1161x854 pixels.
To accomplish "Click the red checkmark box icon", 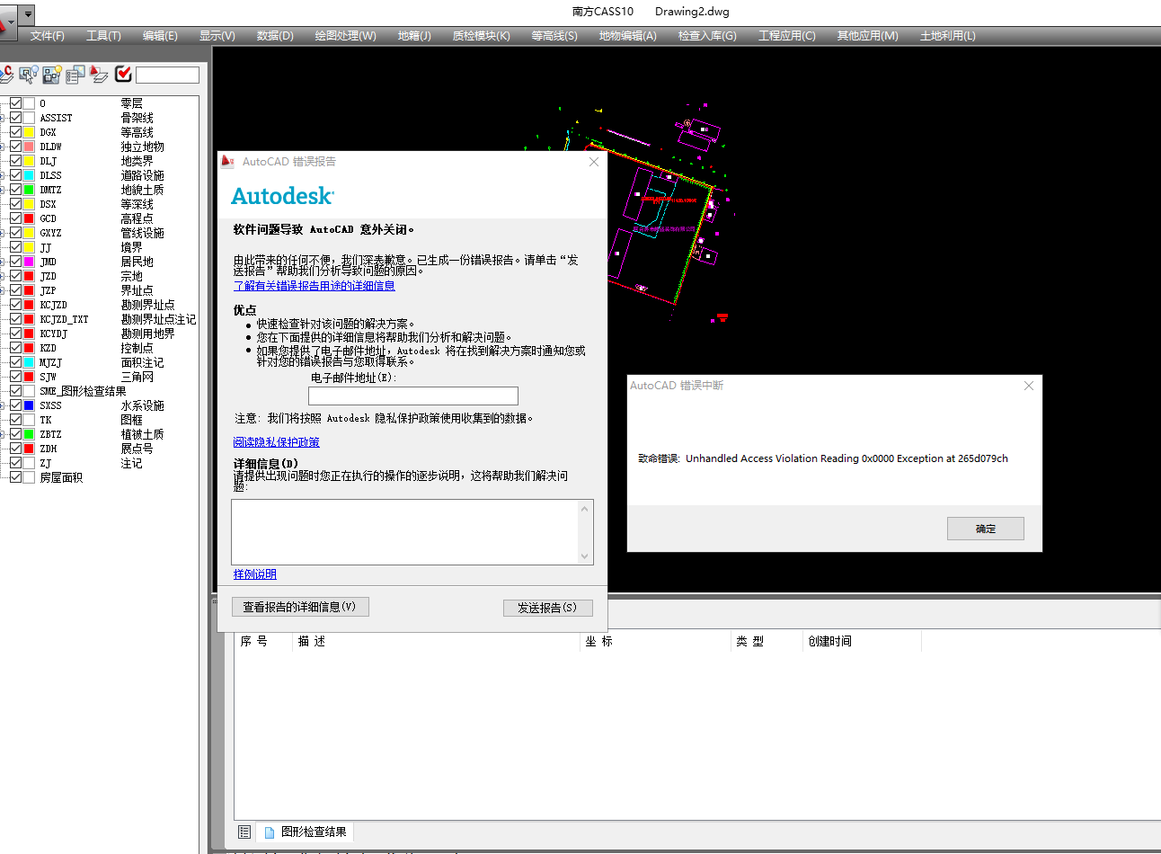I will pyautogui.click(x=123, y=74).
